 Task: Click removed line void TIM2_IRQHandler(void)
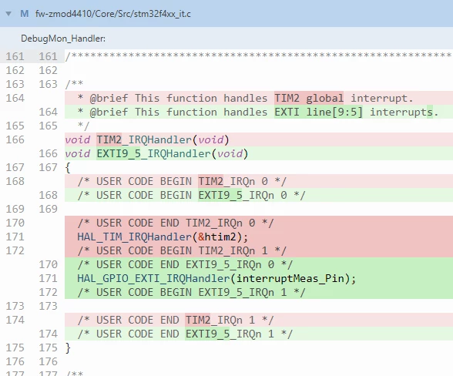click(259, 139)
